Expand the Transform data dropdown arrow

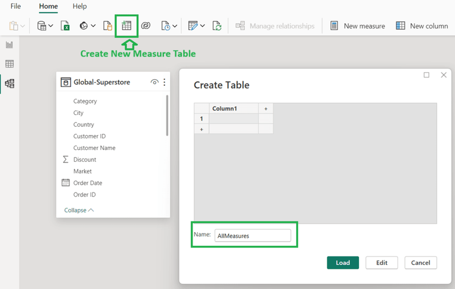pos(203,26)
